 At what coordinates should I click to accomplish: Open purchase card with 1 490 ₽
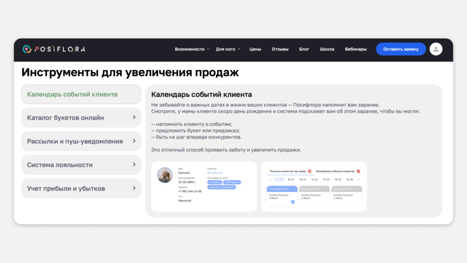[x=314, y=195]
